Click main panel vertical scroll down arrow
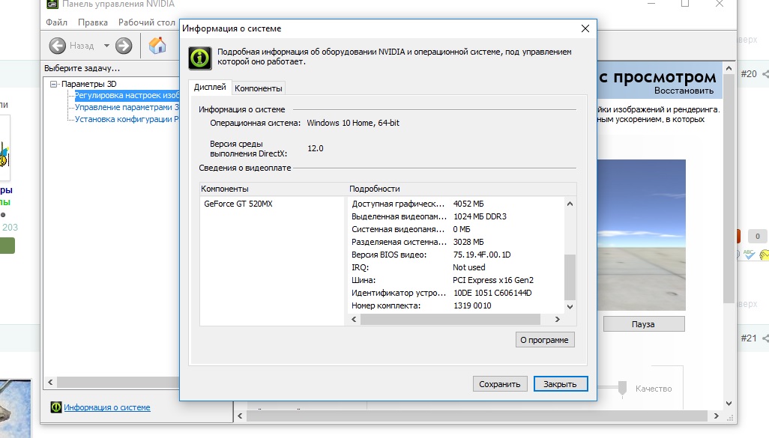 729,404
